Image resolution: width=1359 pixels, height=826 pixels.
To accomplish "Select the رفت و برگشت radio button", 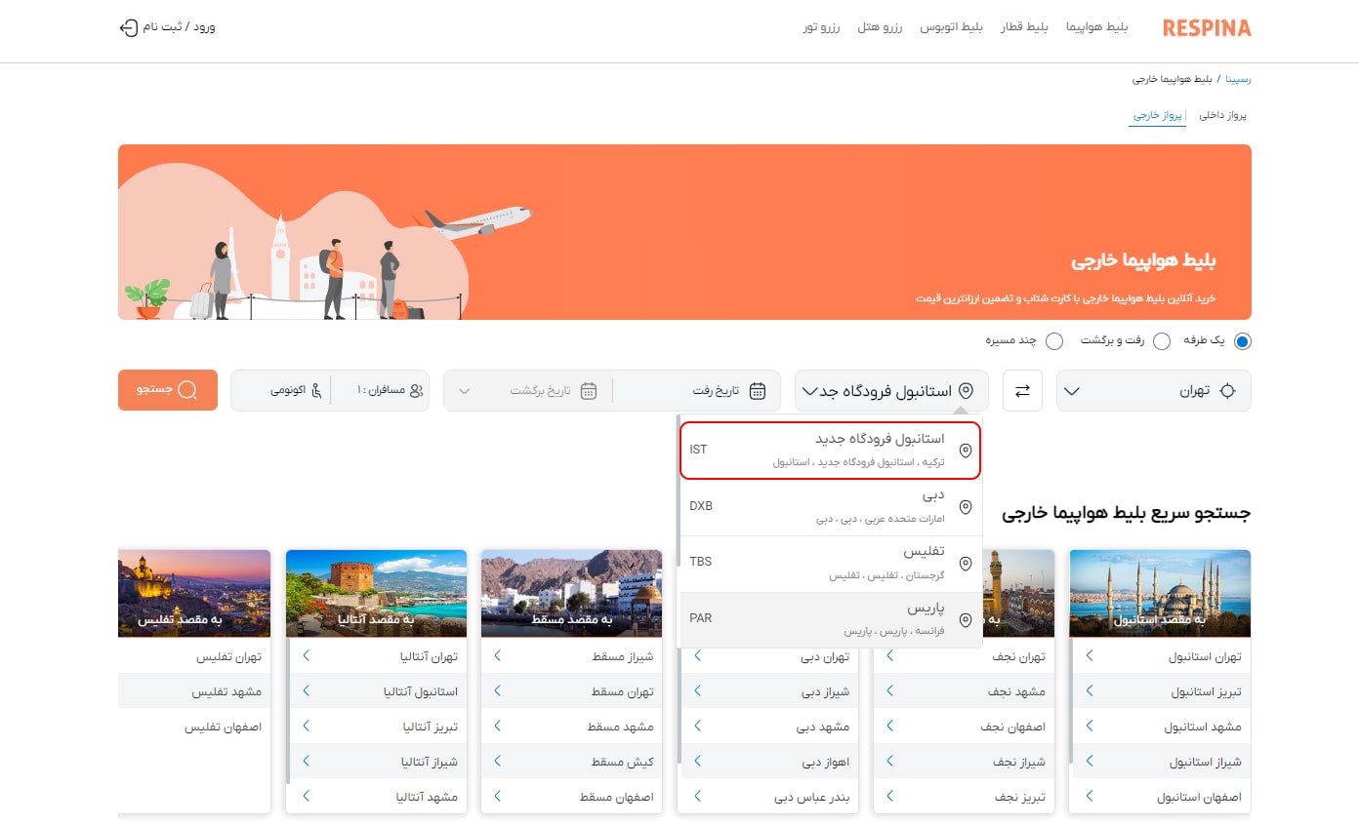I will pyautogui.click(x=1162, y=341).
